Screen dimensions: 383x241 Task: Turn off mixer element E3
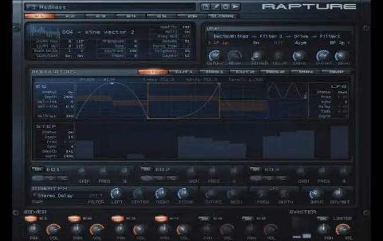click(x=117, y=218)
